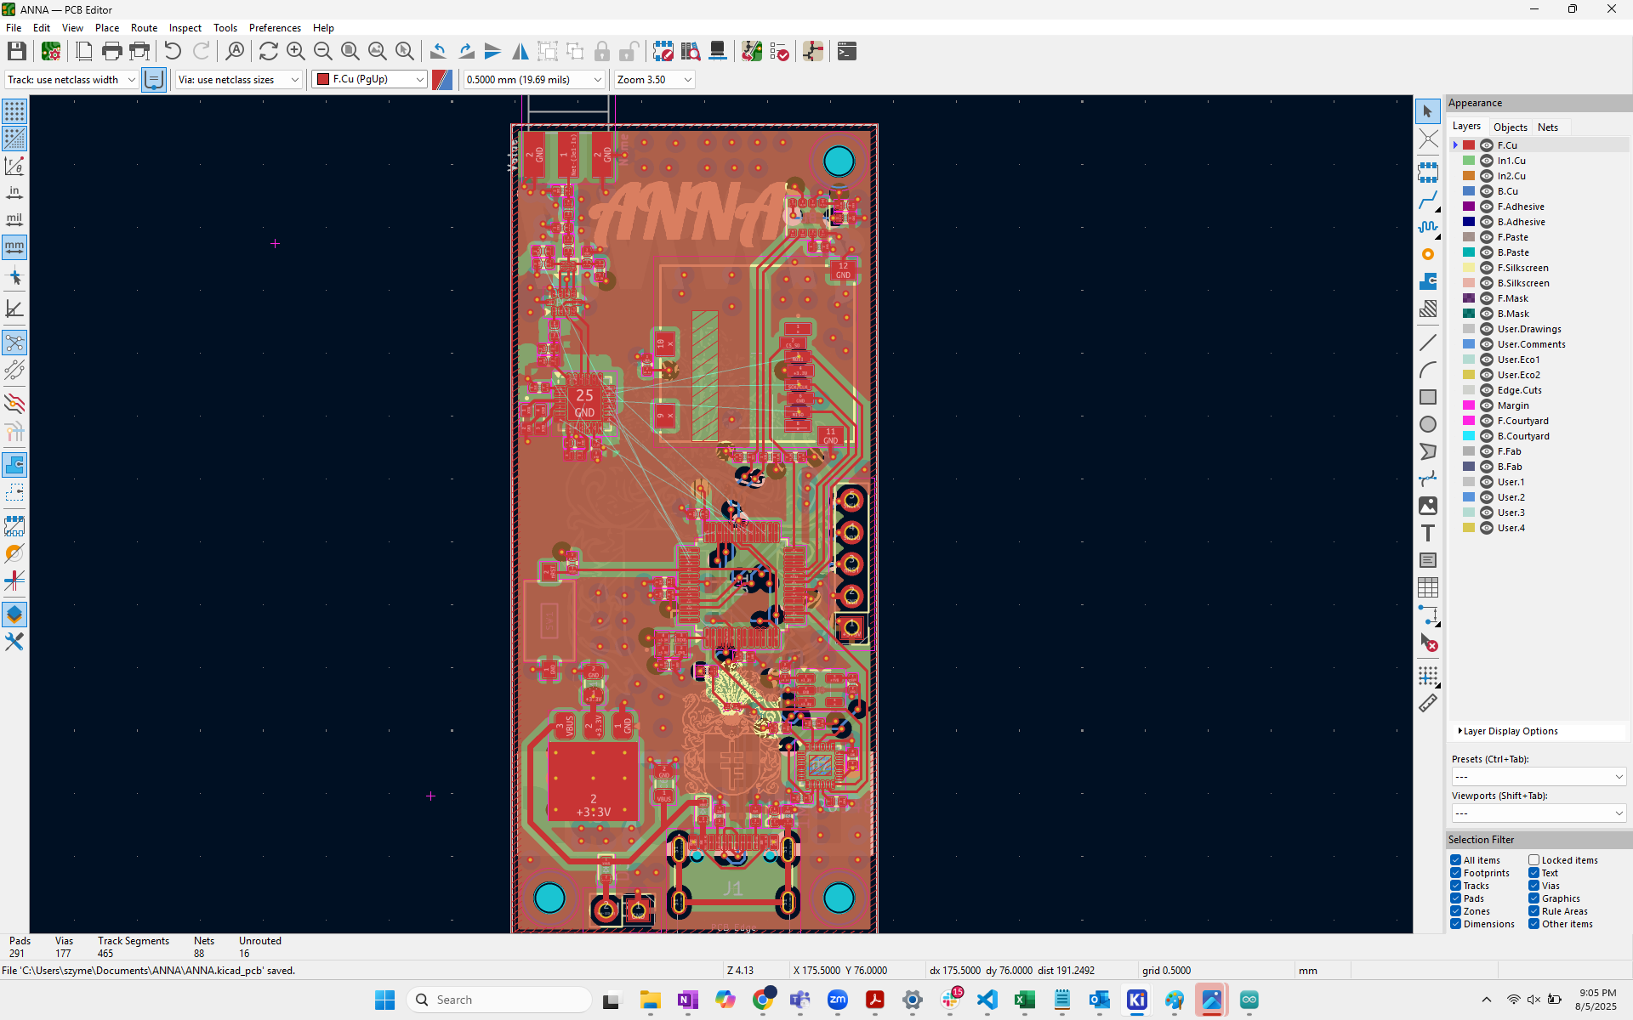Refresh the board view
The width and height of the screenshot is (1633, 1020).
point(268,52)
